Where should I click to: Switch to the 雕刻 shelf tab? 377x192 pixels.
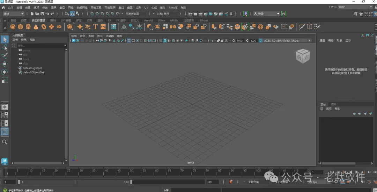pos(53,21)
